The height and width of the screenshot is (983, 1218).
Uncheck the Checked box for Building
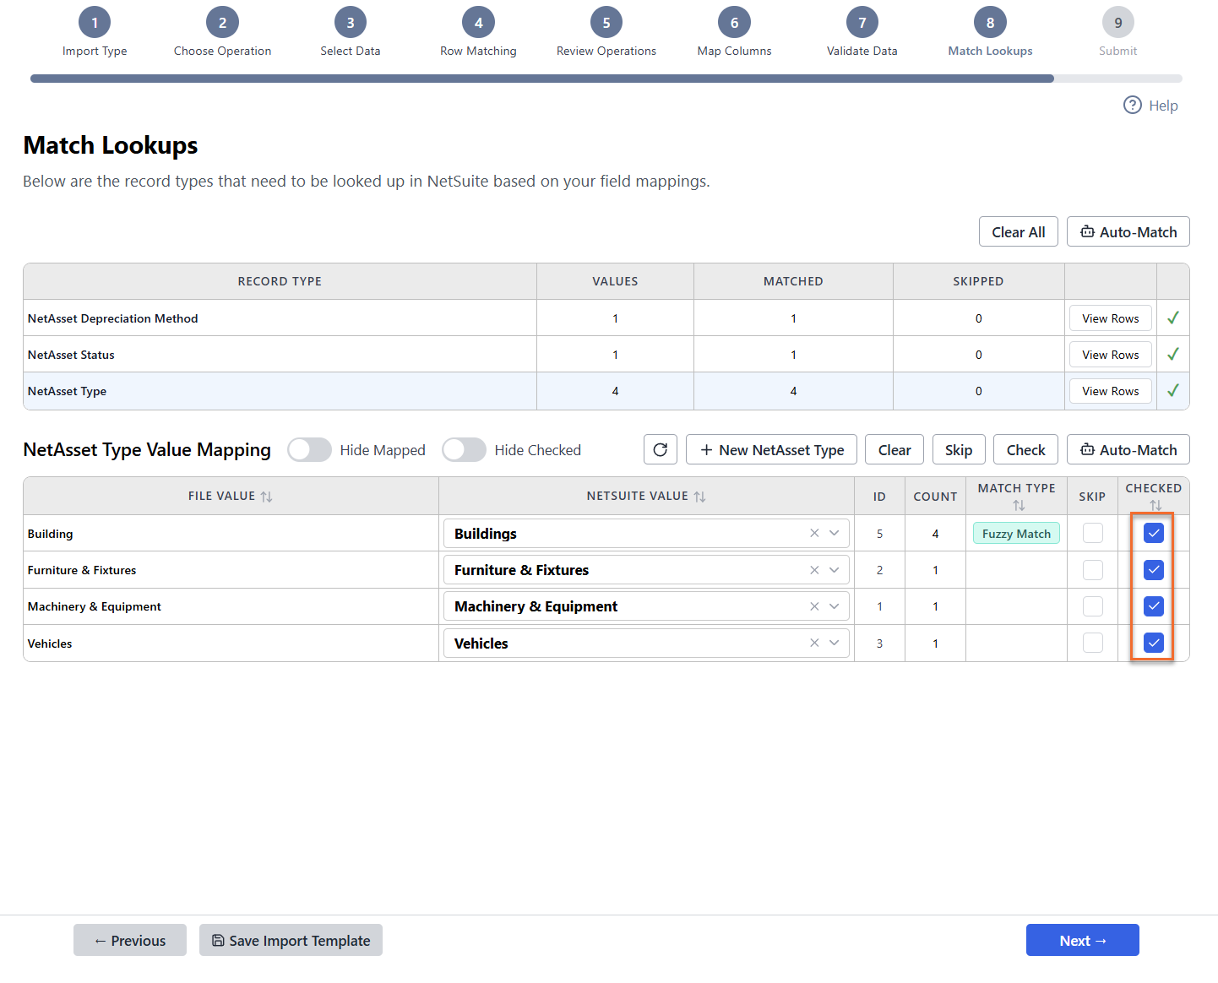click(1154, 533)
